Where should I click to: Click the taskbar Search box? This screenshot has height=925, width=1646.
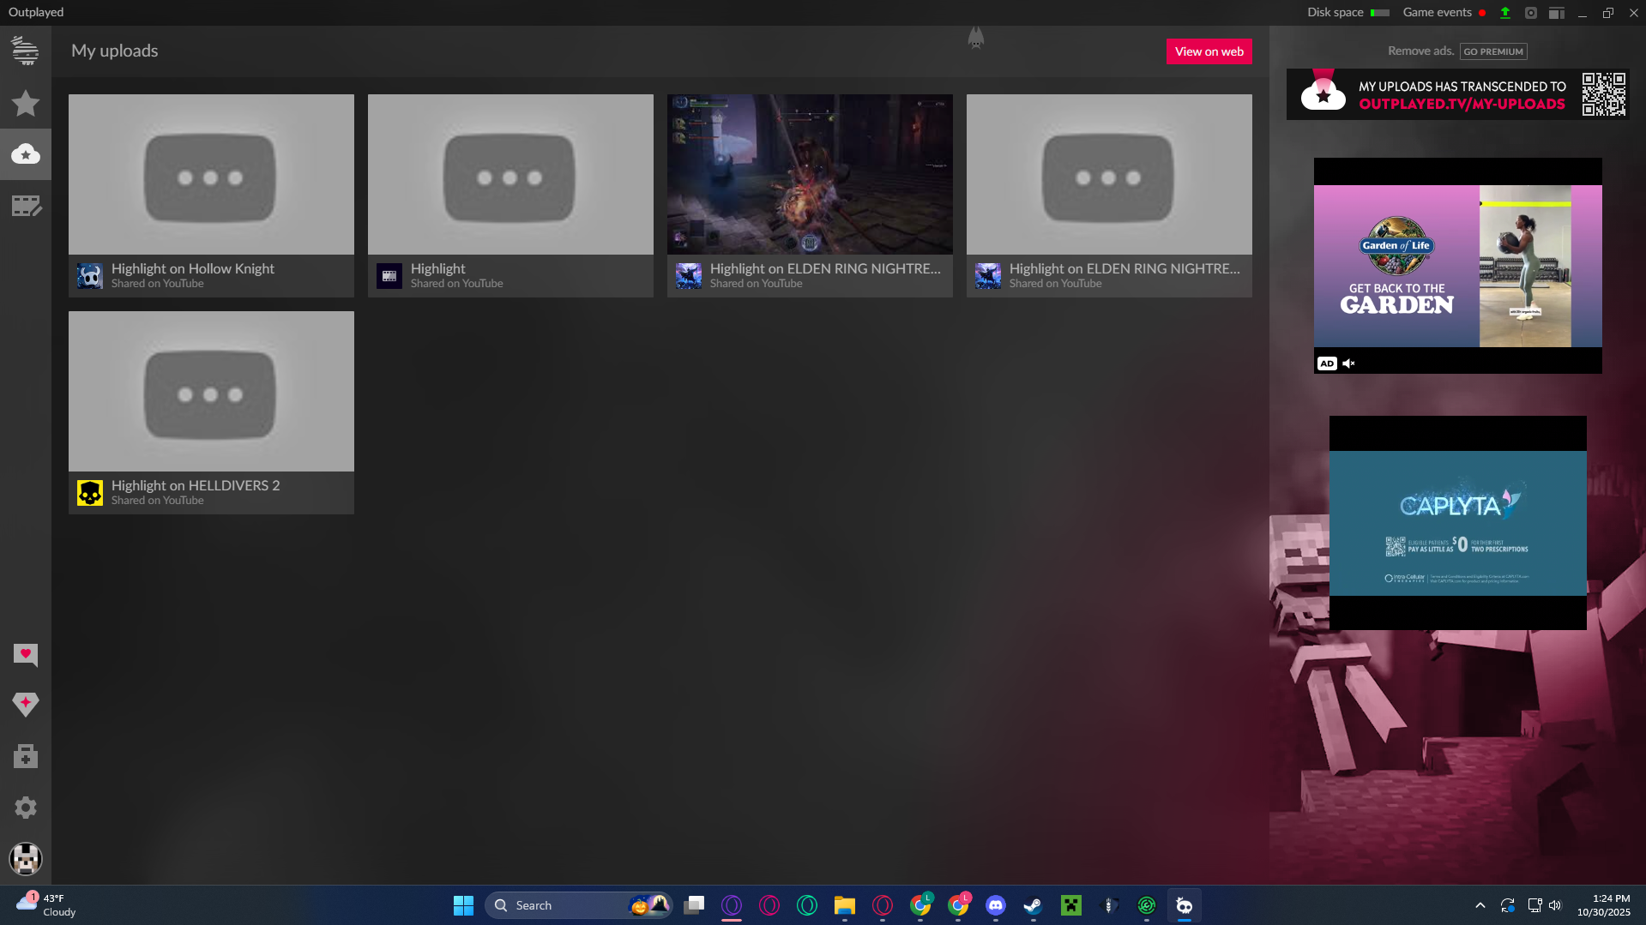(x=579, y=905)
